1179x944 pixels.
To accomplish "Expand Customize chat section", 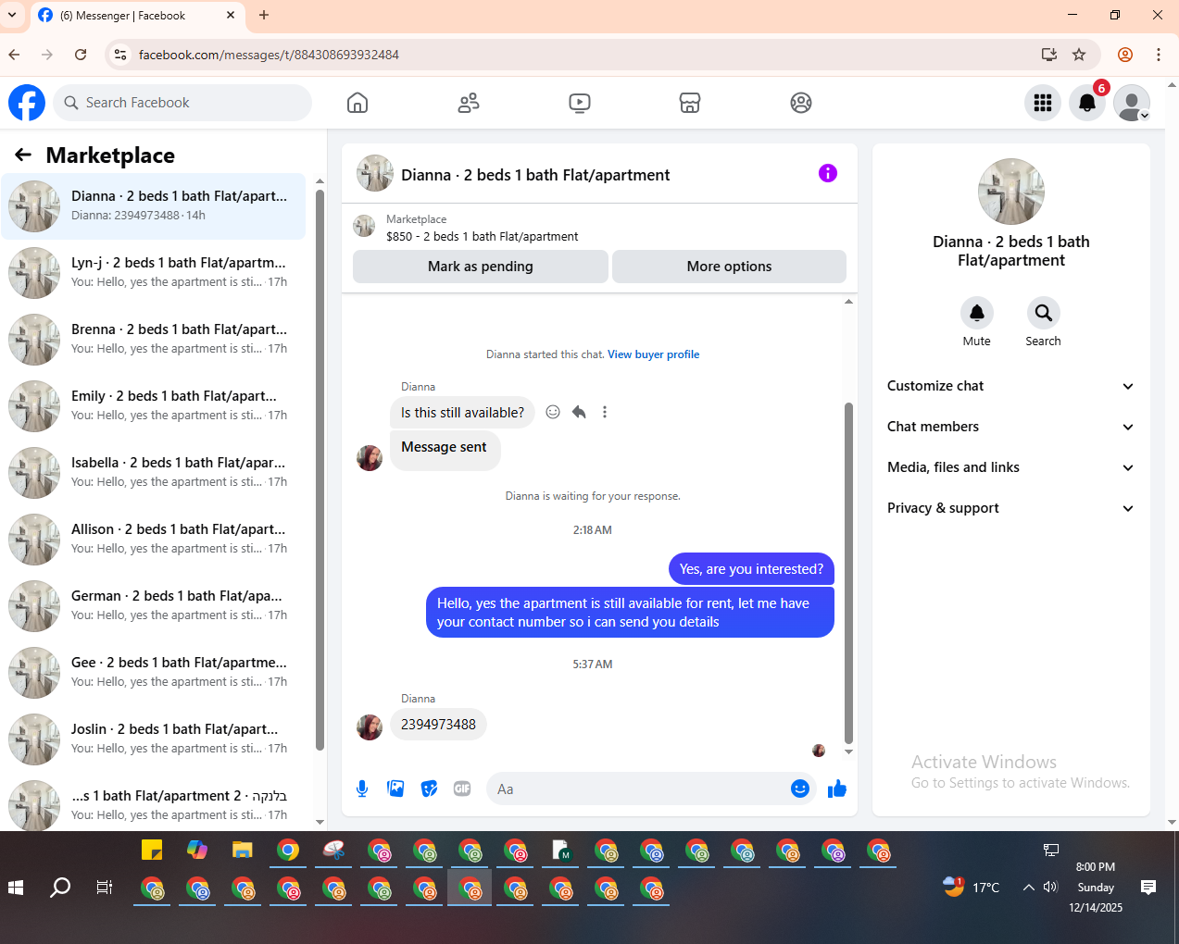I will point(1010,386).
